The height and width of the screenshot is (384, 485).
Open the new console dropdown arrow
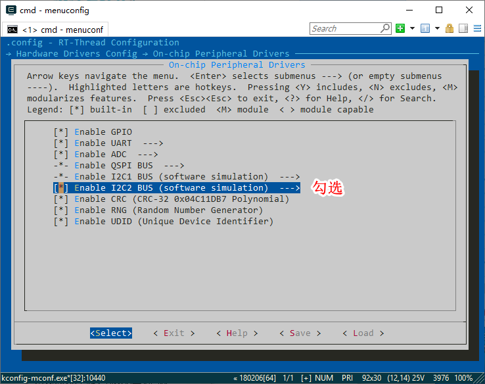(412, 28)
